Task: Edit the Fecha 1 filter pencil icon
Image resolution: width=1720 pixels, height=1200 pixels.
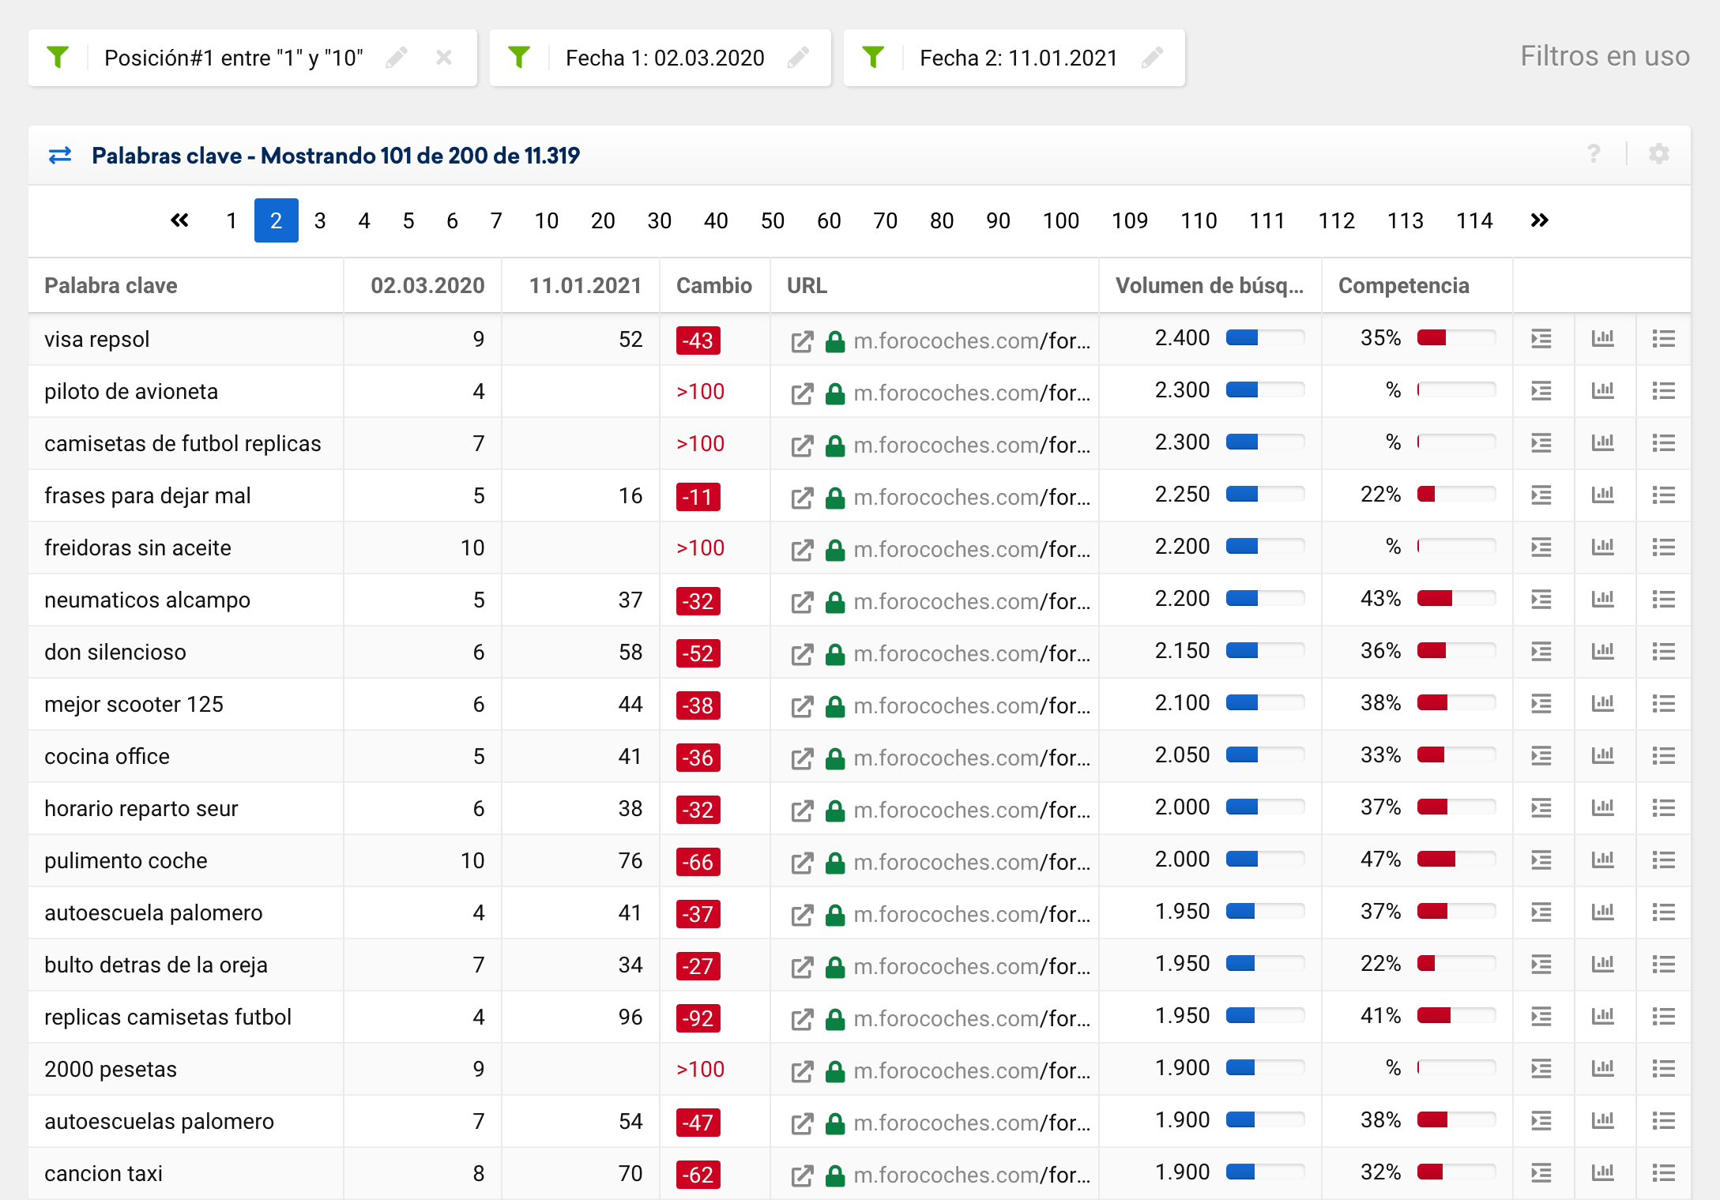Action: coord(799,58)
